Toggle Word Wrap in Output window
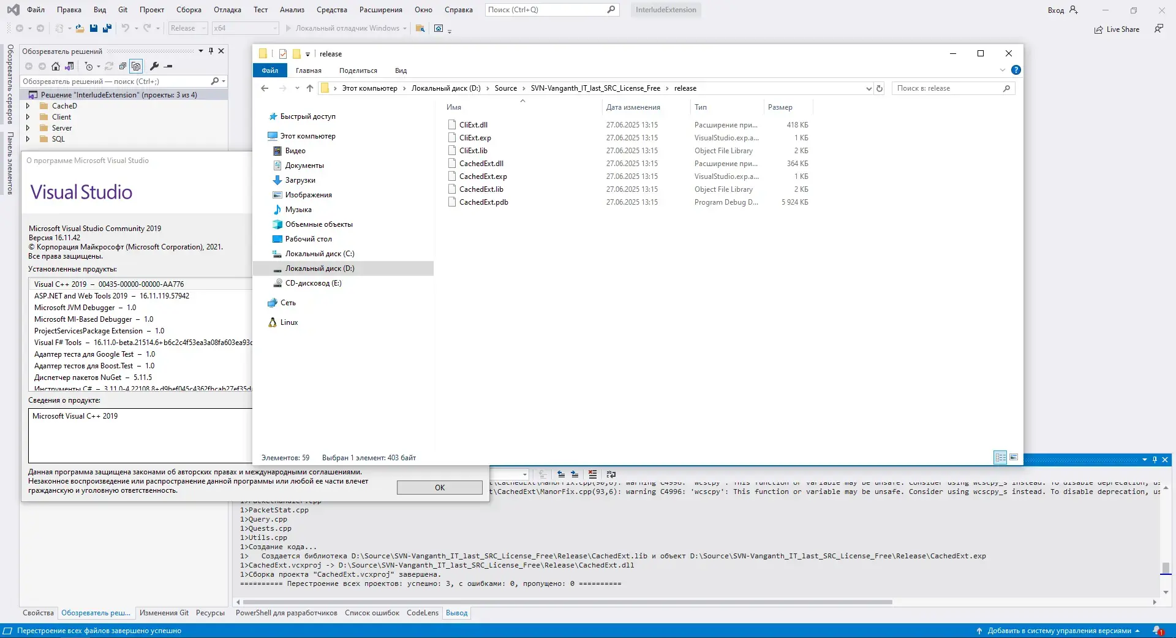 click(x=611, y=474)
